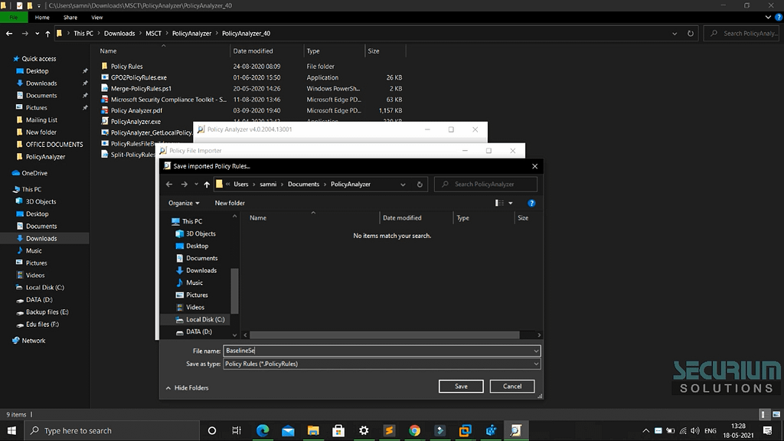Select DATA (D:) in dialog folder tree
This screenshot has width=784, height=441.
pos(194,332)
